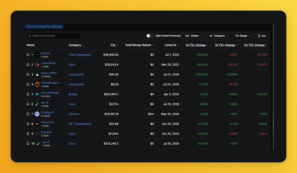Viewport: 297px width, 173px height.
Task: Click the flooor.fun logo icon
Action: (37, 124)
